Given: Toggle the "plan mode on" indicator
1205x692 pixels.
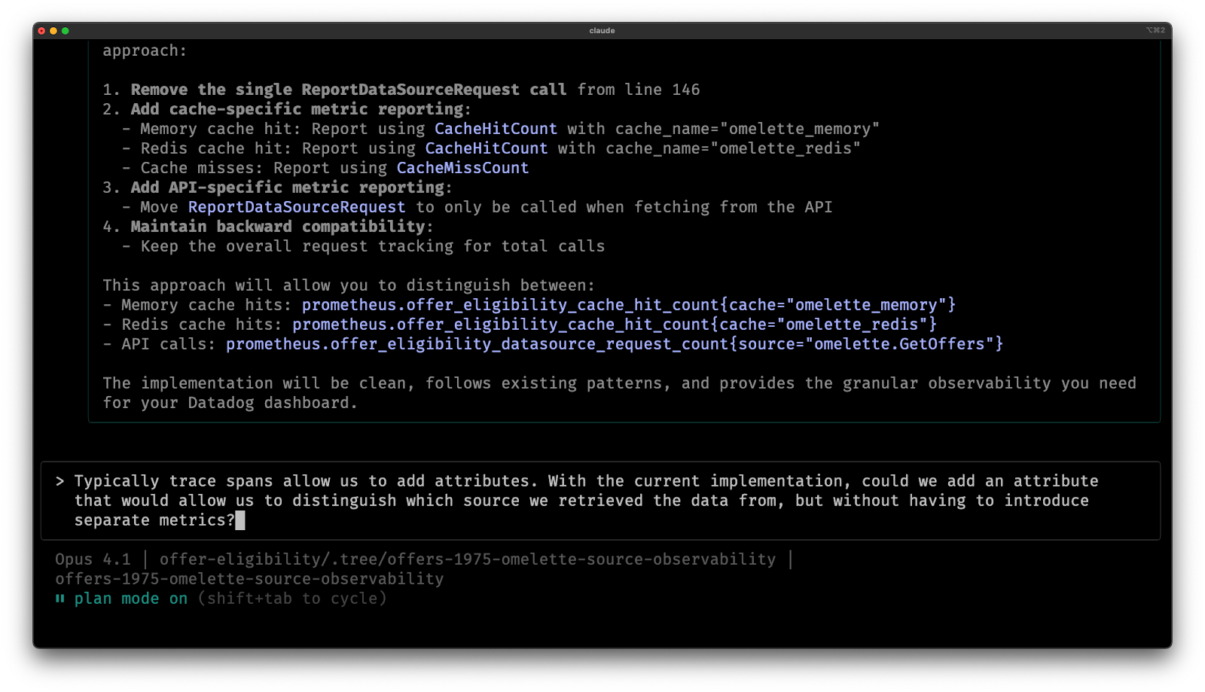Looking at the screenshot, I should coord(130,599).
